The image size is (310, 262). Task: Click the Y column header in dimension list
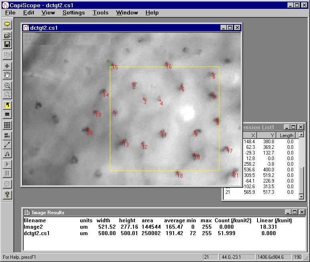point(267,136)
